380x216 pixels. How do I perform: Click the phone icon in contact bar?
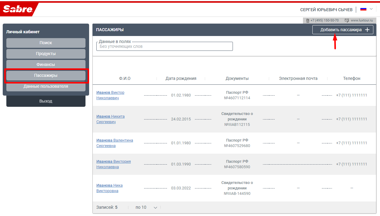click(308, 21)
